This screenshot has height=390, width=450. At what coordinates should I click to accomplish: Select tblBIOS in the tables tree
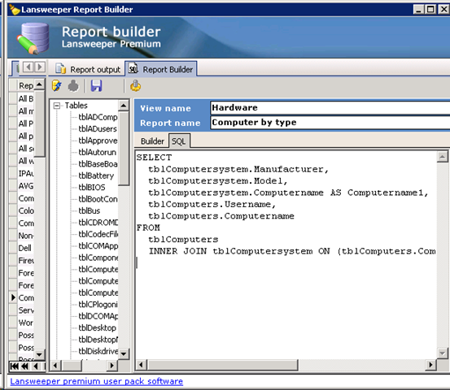coord(92,188)
